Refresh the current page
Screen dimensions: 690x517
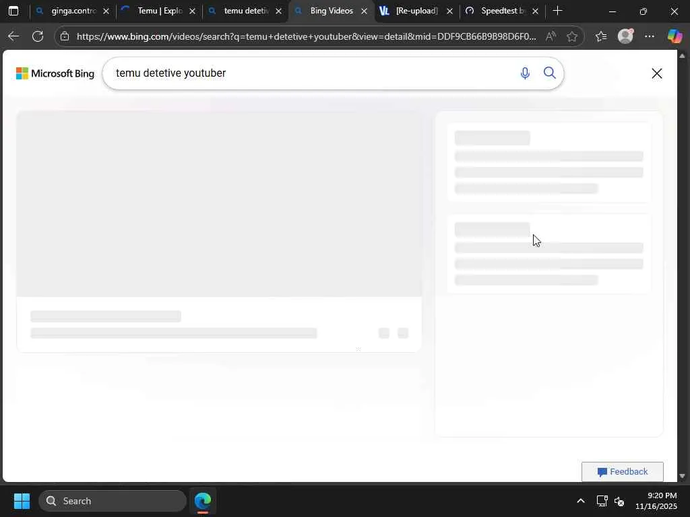(x=38, y=36)
